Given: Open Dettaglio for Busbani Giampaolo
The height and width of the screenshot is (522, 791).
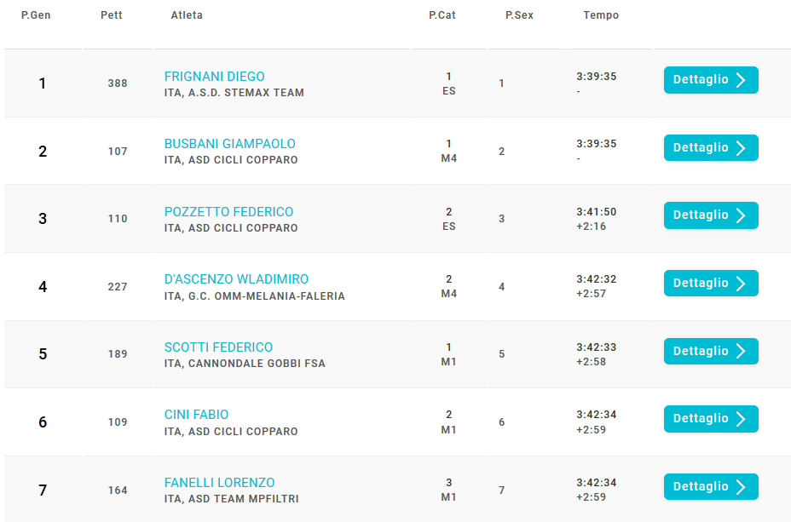Looking at the screenshot, I should 711,147.
